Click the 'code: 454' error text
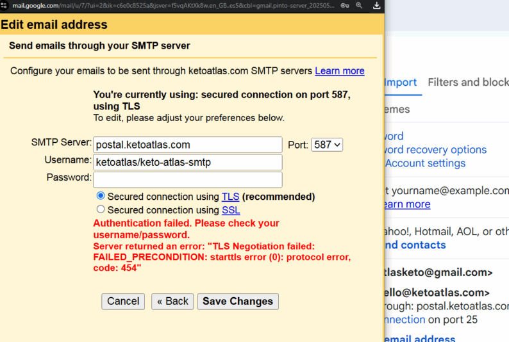 click(117, 268)
